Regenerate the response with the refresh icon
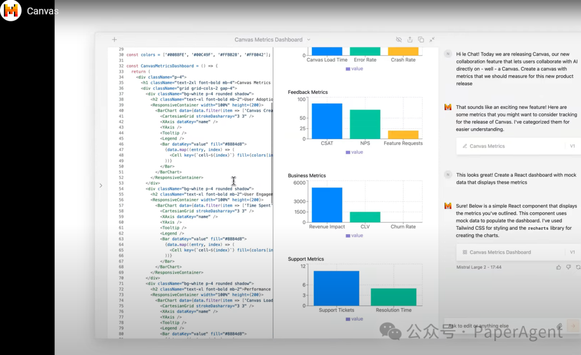This screenshot has height=355, width=581. (578, 267)
